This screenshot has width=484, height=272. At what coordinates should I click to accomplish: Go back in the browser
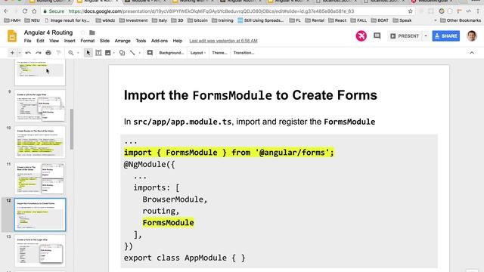click(x=6, y=11)
